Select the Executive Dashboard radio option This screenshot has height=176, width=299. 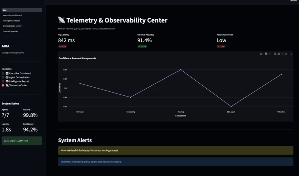coord(3,73)
